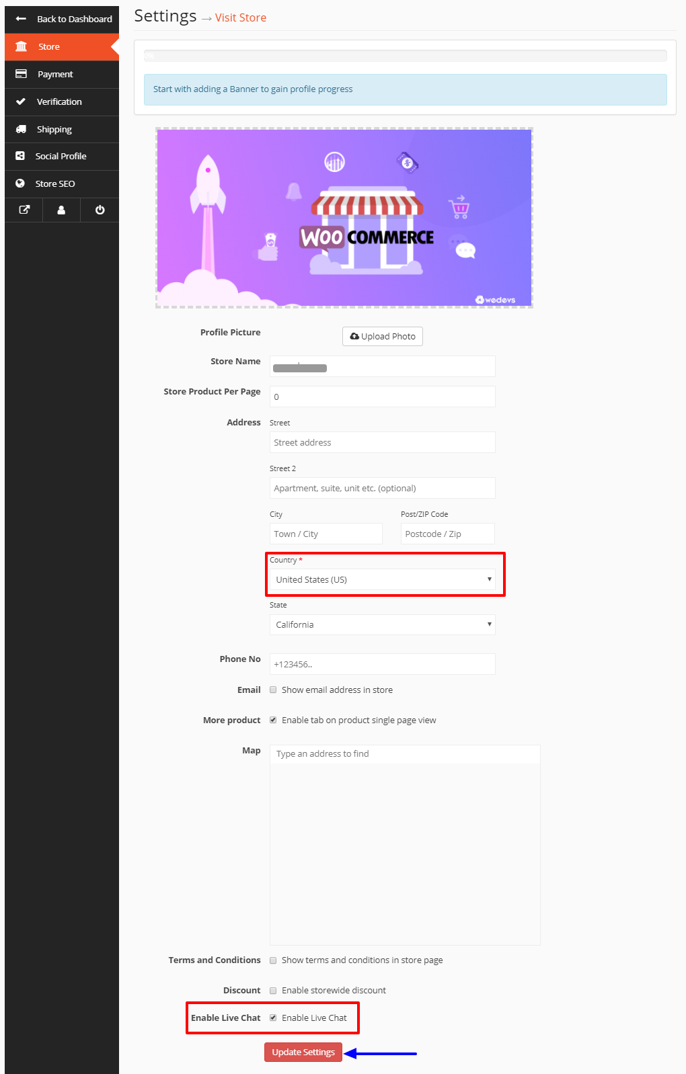Open the Shipping menu item

click(x=62, y=129)
